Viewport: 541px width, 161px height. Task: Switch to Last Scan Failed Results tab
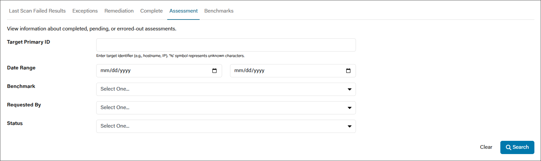[x=37, y=11]
